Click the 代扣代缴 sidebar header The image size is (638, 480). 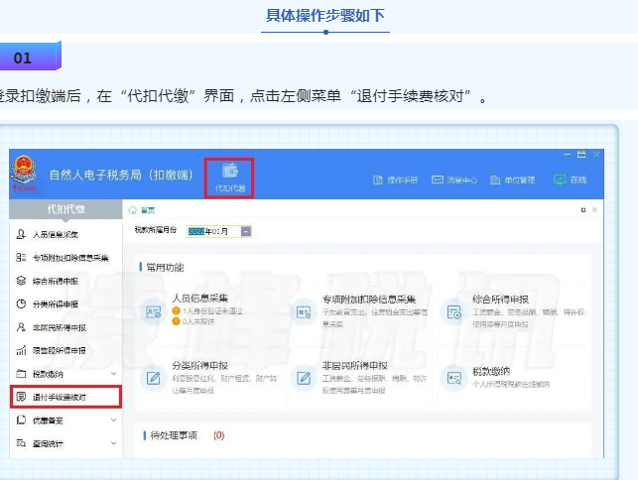[x=65, y=209]
